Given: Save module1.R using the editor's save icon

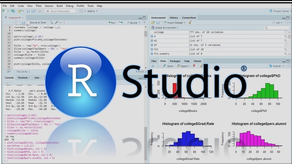Looking at the screenshot, I should click(x=23, y=22).
